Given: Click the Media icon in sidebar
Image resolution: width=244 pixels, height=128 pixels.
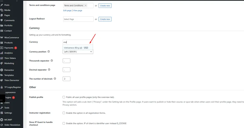Looking at the screenshot, I should pos(2,10).
